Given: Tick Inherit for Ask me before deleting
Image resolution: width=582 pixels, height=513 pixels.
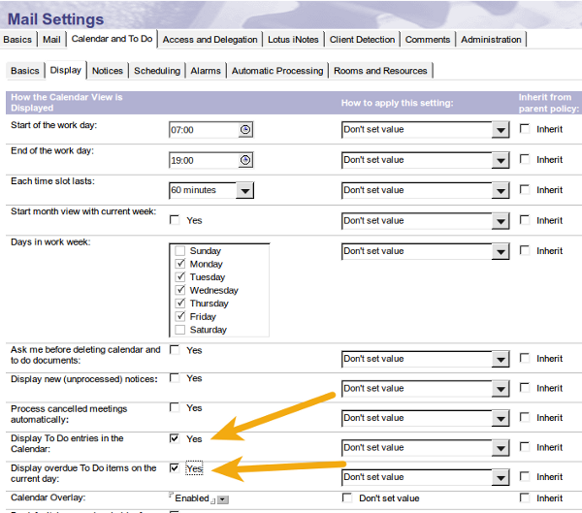Looking at the screenshot, I should (x=525, y=358).
